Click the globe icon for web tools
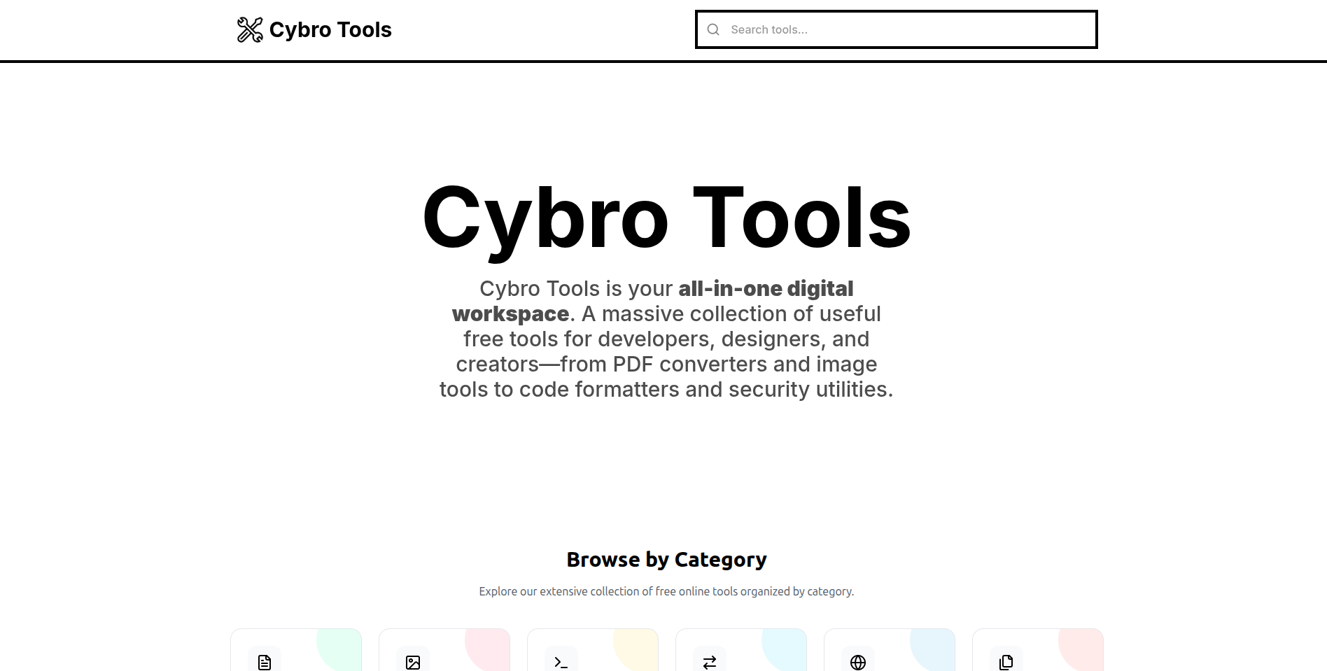 857,662
